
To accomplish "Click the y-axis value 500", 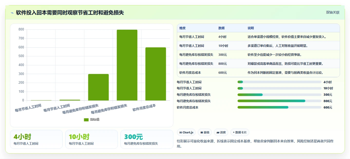I will point(21,56).
